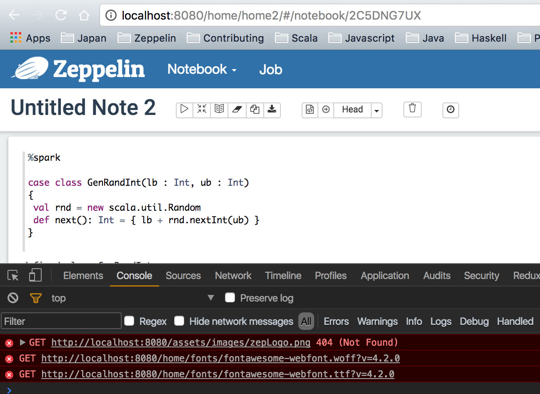Open the scheduler clock icon
Screen dimensions: 540x394
coord(450,110)
